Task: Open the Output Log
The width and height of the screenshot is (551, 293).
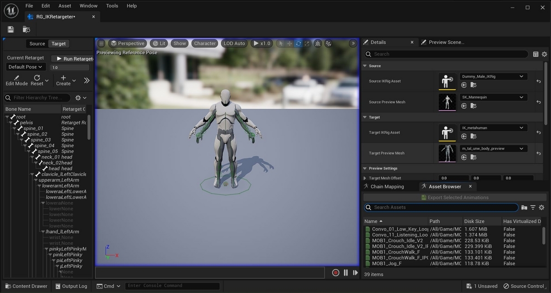Action: [x=71, y=286]
